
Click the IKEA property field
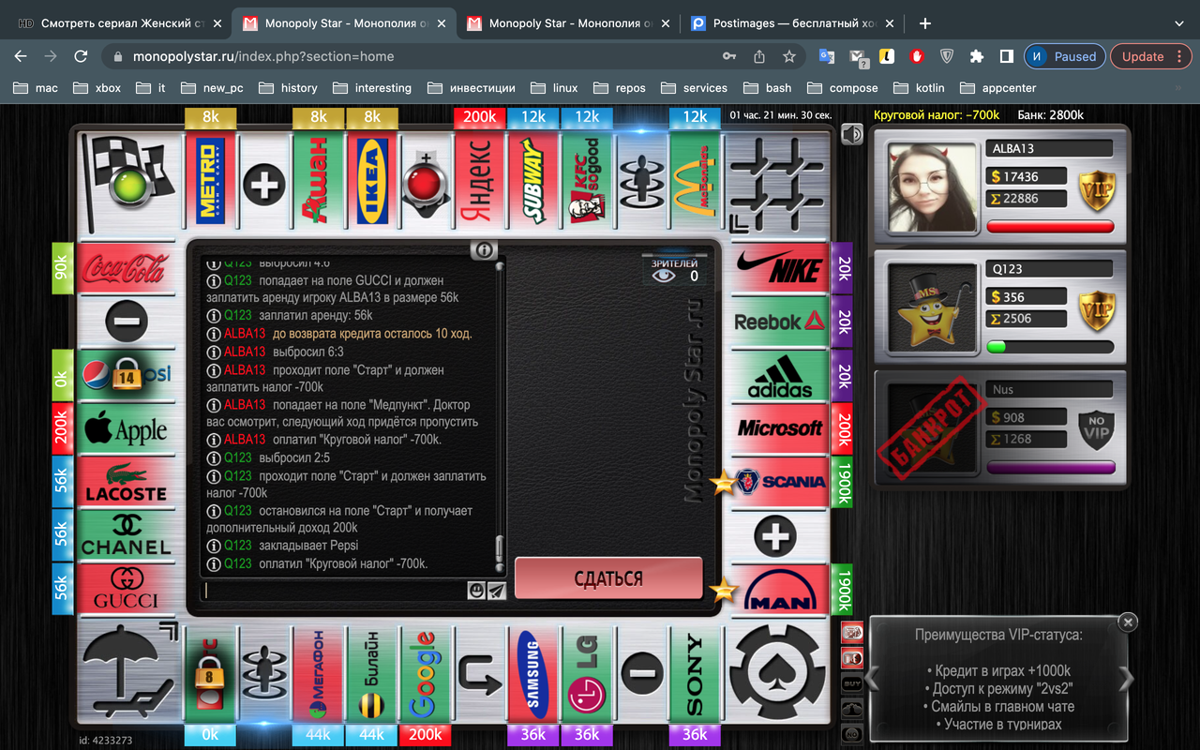[372, 180]
